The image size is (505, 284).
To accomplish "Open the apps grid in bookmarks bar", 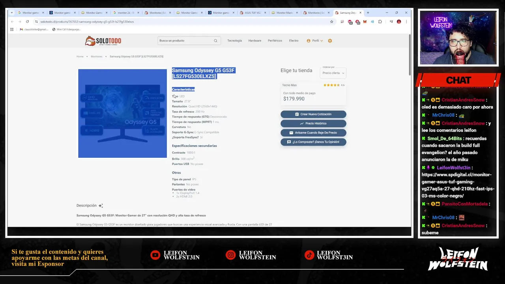I will 12,29.
